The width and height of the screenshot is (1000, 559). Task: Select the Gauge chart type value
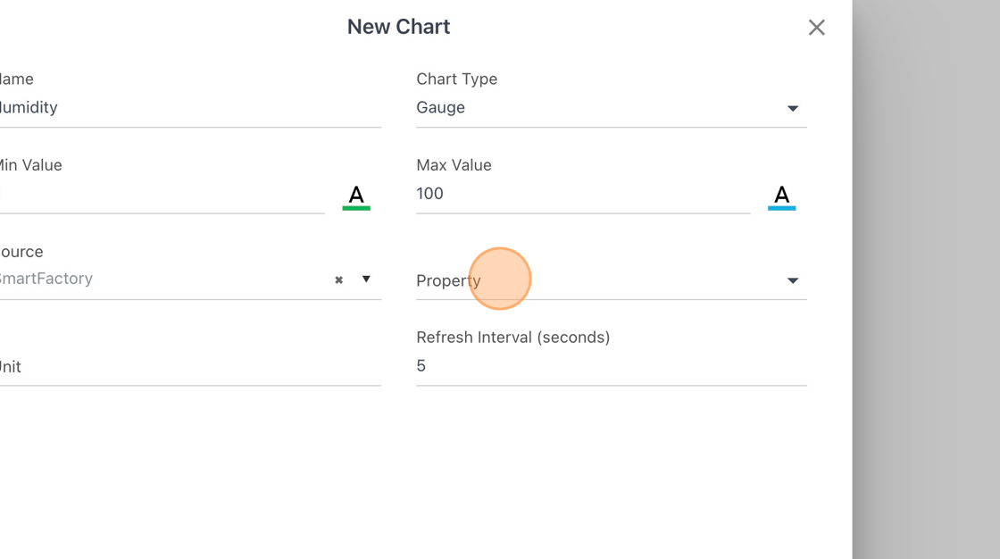pos(441,108)
